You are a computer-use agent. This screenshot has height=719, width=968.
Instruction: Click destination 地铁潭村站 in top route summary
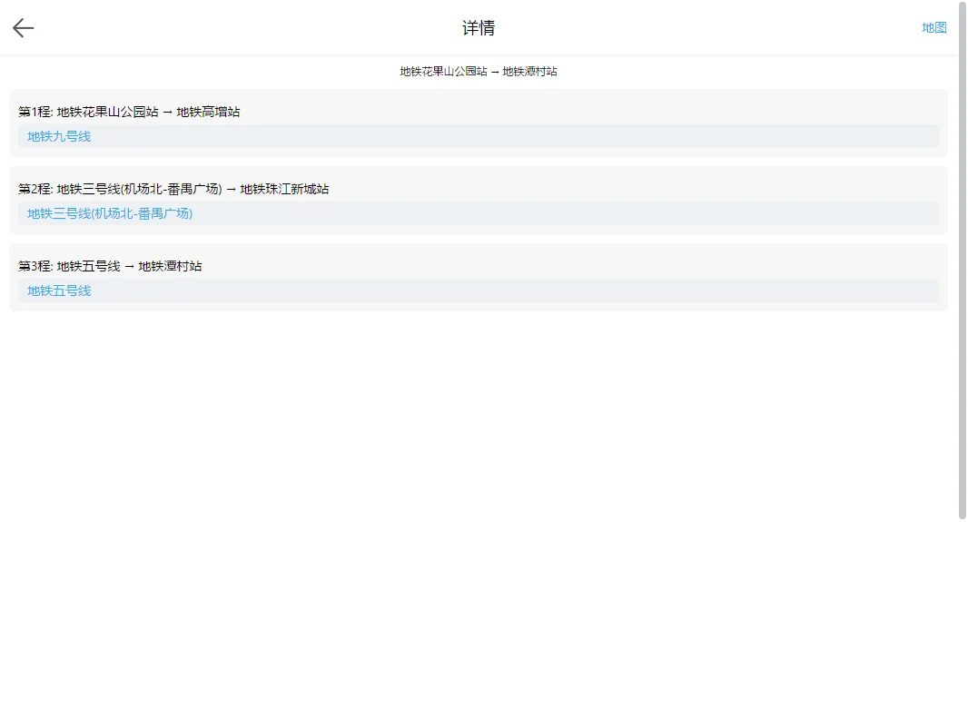click(x=529, y=72)
